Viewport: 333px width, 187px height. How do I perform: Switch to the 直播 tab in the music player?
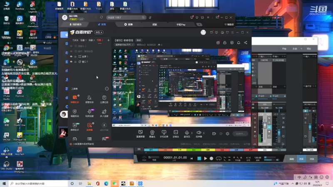point(128,25)
